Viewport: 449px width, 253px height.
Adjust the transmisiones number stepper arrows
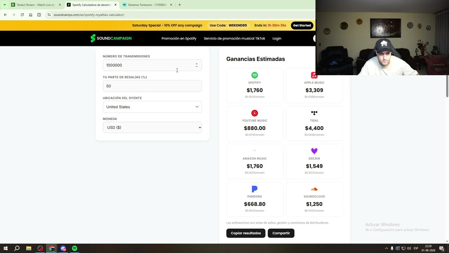pyautogui.click(x=196, y=65)
